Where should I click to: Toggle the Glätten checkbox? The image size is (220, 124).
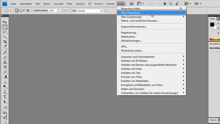point(60,11)
